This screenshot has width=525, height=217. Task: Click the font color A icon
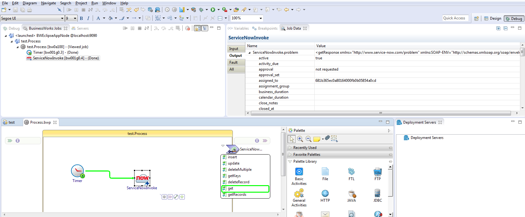(x=98, y=18)
